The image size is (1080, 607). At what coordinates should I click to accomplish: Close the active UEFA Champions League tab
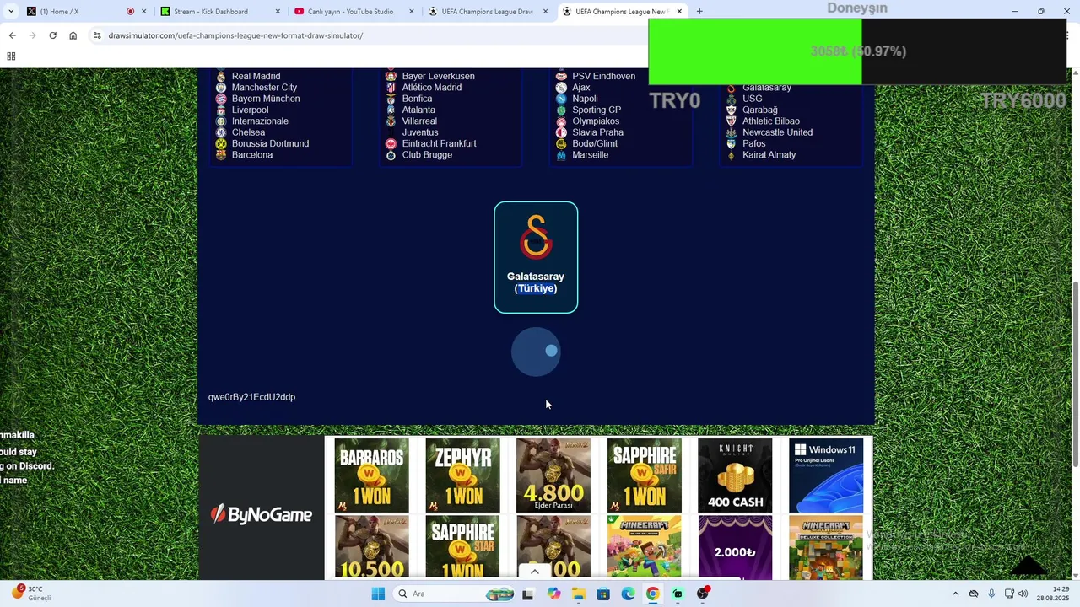pos(679,12)
